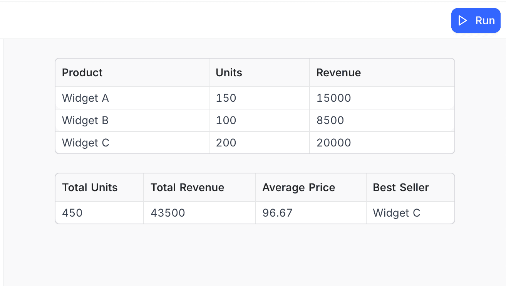The image size is (506, 286).
Task: Select the Product column header
Action: point(82,72)
